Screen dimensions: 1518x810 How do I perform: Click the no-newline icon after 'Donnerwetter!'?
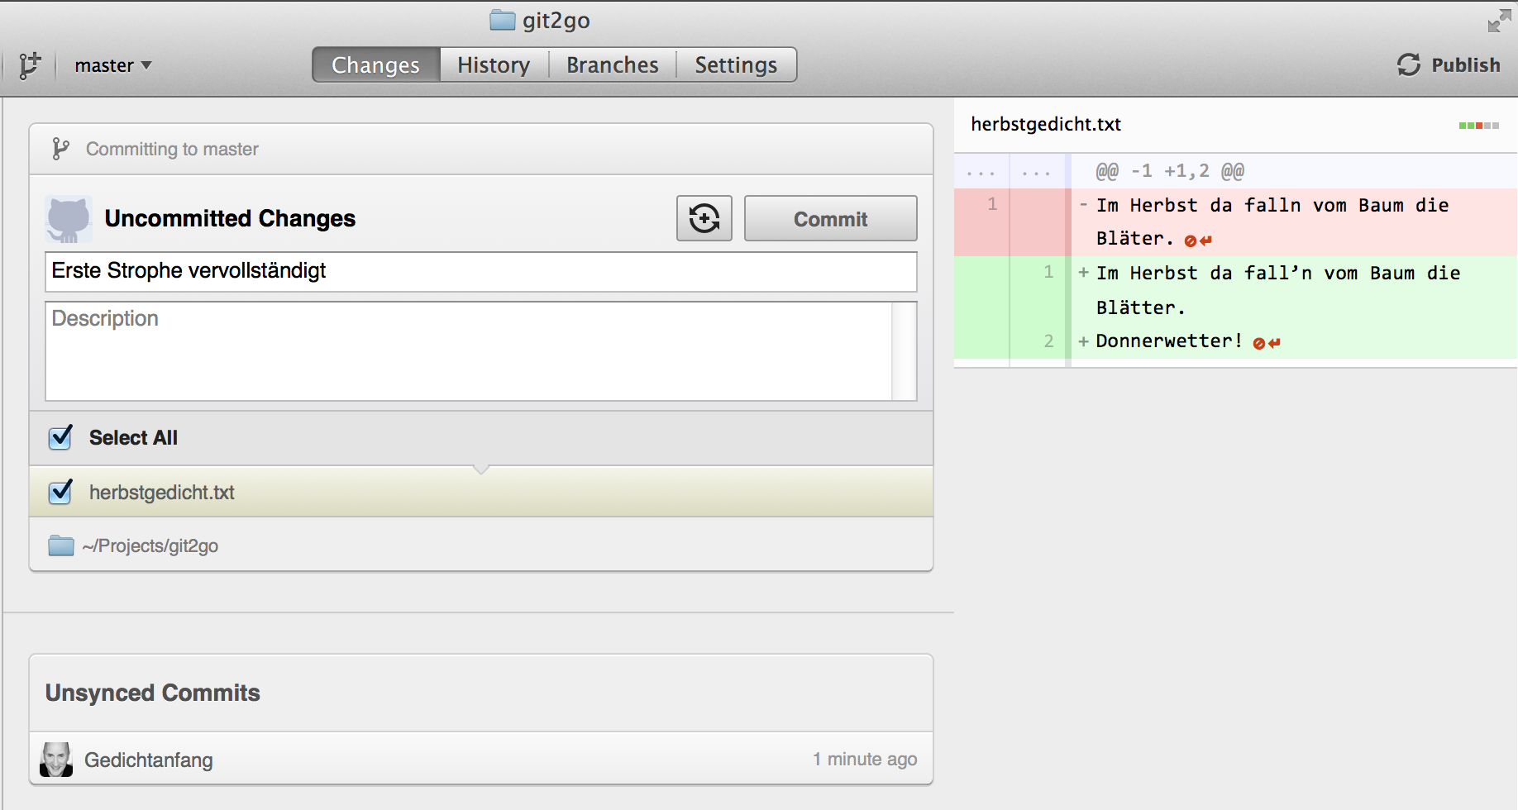coord(1267,343)
